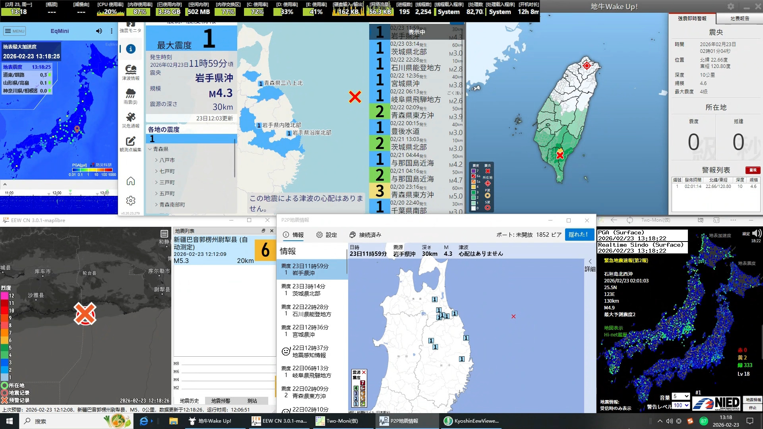
Task: Click the 地震情報 button in Two-Moni
Action: click(x=753, y=400)
